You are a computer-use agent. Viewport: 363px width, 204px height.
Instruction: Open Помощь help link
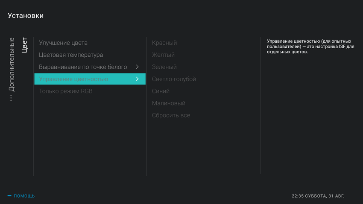[x=24, y=196]
